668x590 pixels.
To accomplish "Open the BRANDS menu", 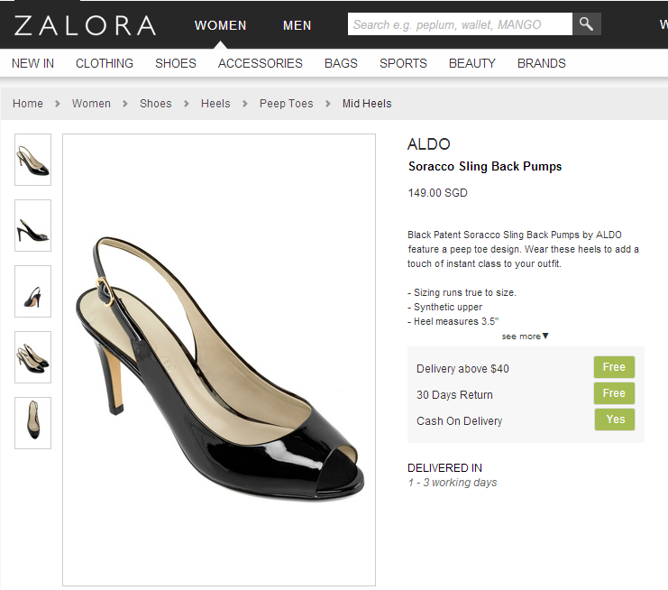I will pyautogui.click(x=542, y=63).
